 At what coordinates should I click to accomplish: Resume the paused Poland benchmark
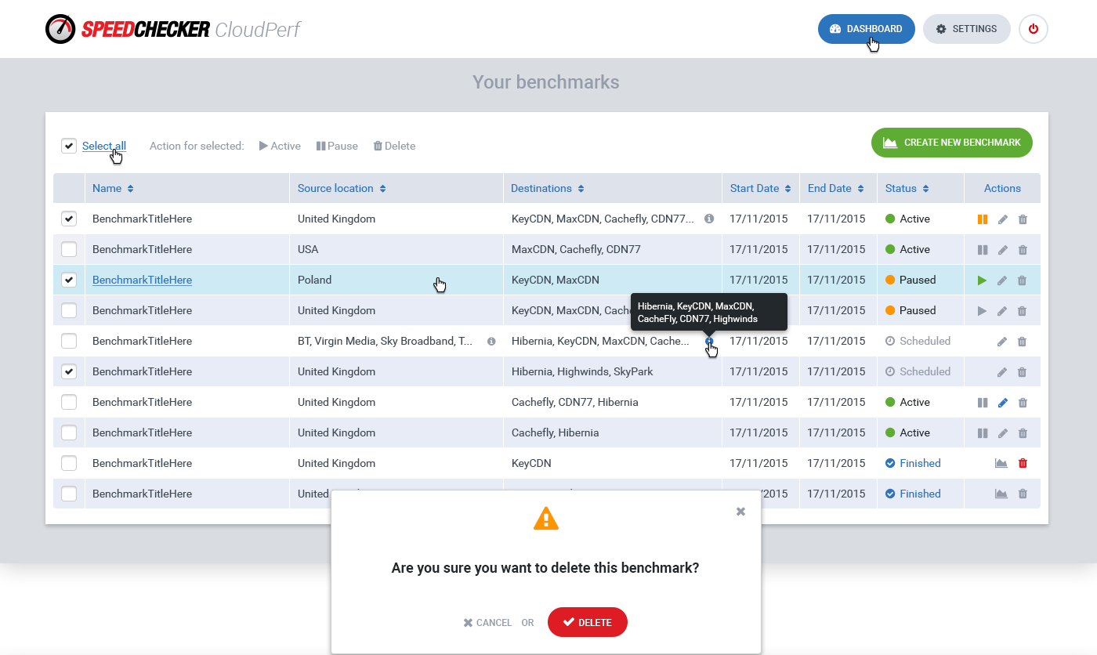point(982,280)
